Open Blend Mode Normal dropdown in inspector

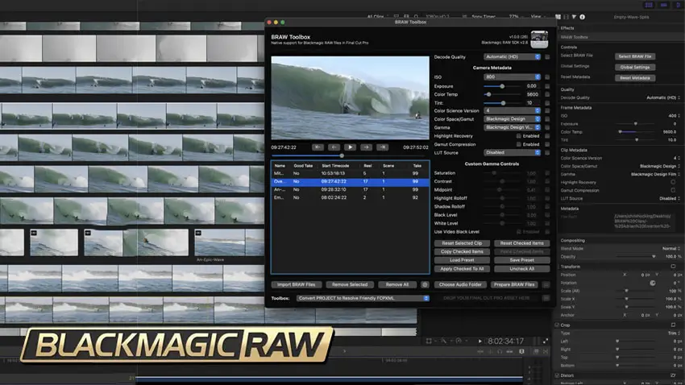point(670,248)
